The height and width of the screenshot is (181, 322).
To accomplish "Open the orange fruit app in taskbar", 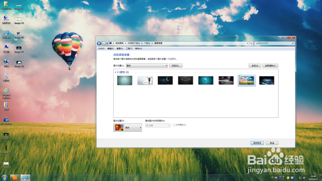I will (x=15, y=177).
